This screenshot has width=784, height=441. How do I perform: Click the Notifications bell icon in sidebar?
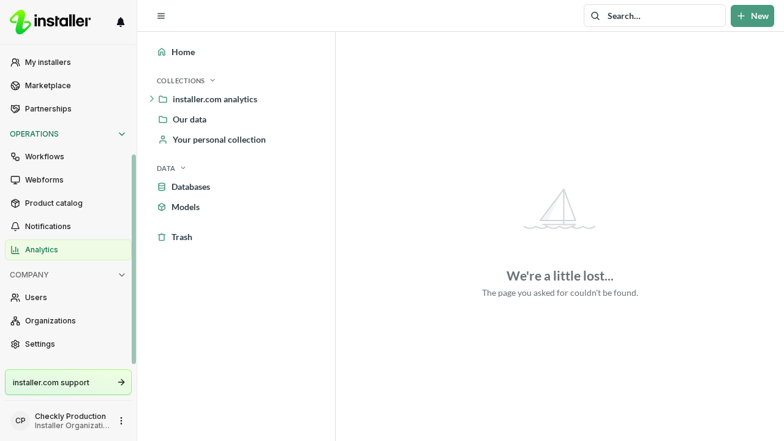point(15,227)
